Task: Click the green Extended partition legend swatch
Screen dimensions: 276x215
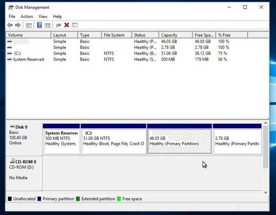Action: [78, 199]
